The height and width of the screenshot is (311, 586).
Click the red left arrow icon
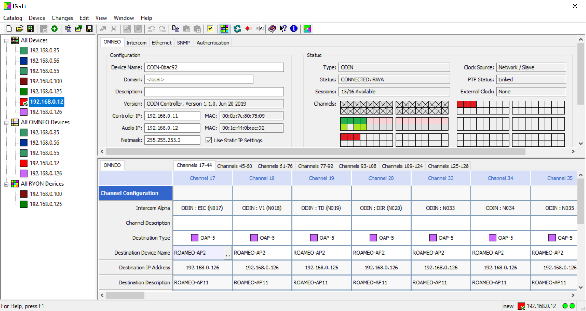point(248,29)
